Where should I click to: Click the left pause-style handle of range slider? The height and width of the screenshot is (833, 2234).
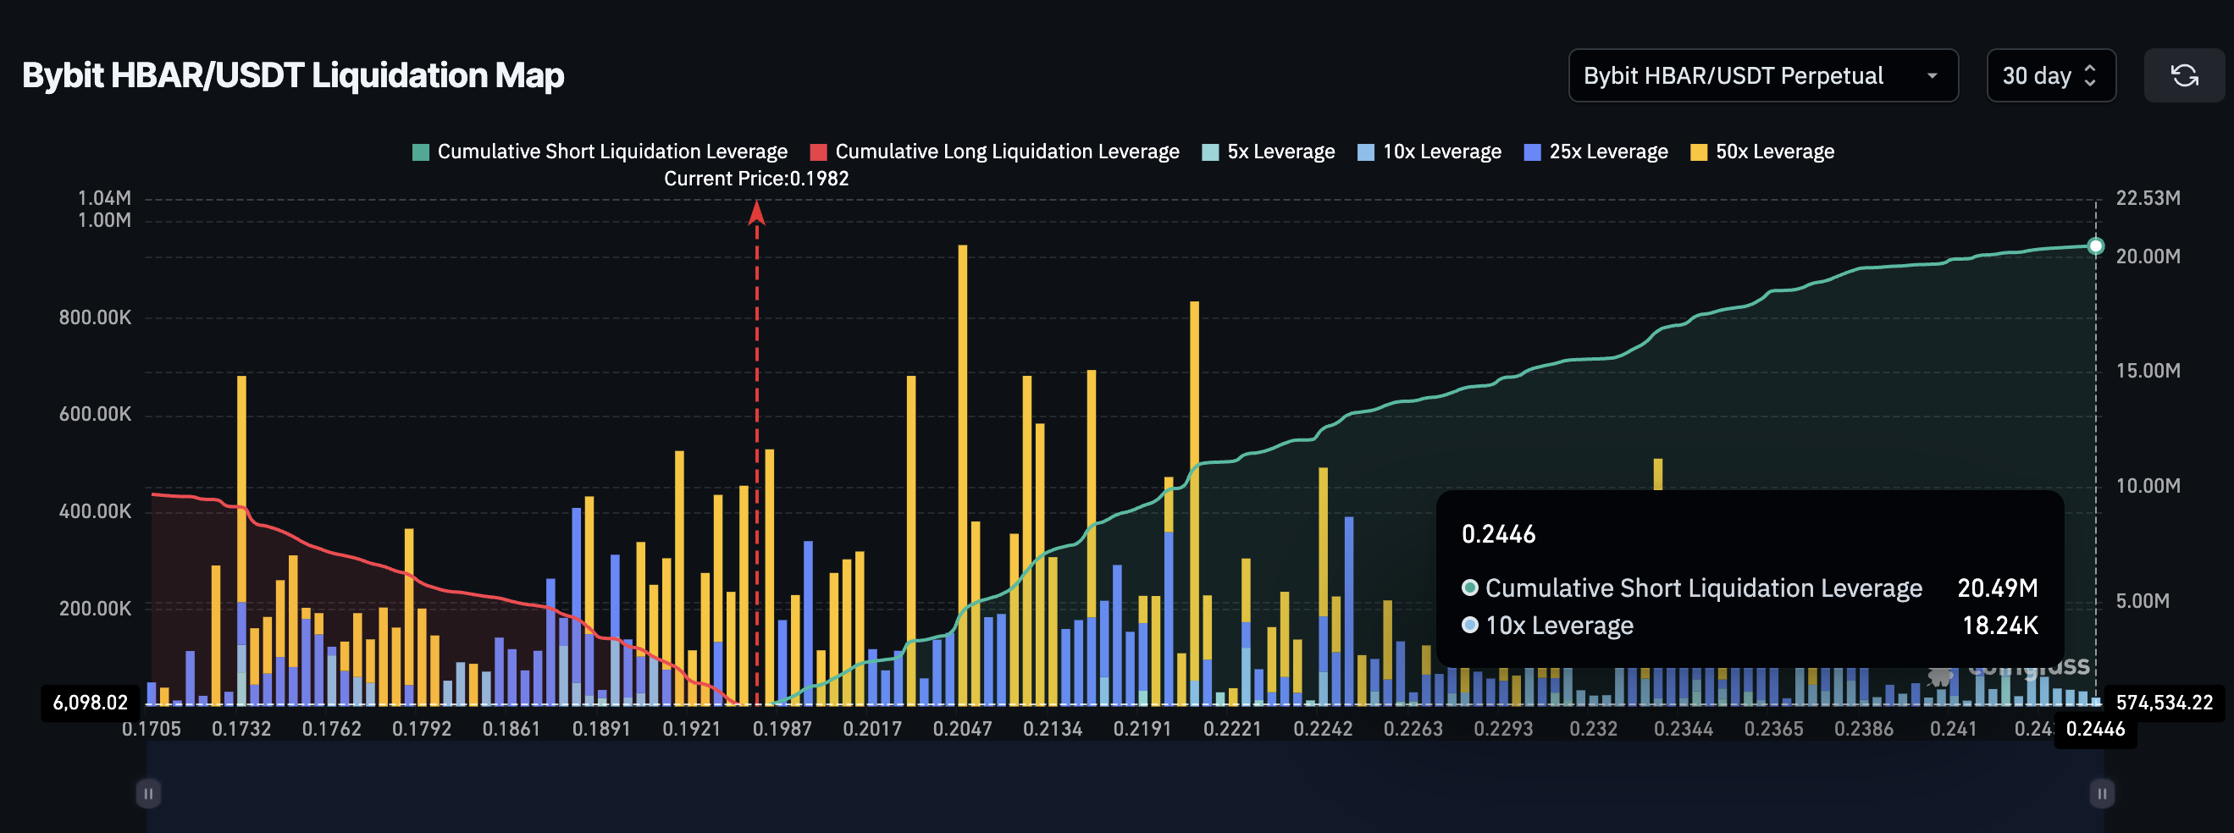tap(148, 793)
